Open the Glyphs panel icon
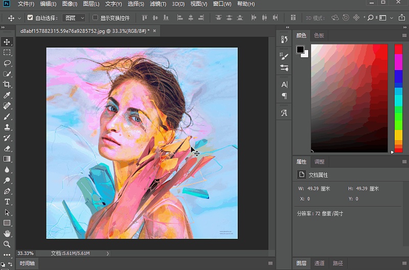409x270 pixels. pyautogui.click(x=284, y=113)
